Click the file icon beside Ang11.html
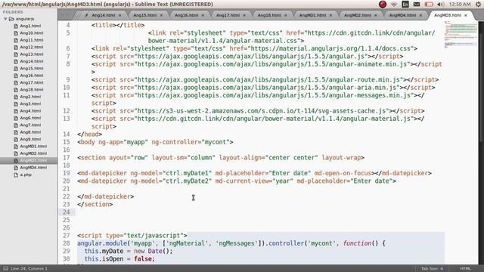Viewport: 484px width, 272px height. (x=16, y=40)
